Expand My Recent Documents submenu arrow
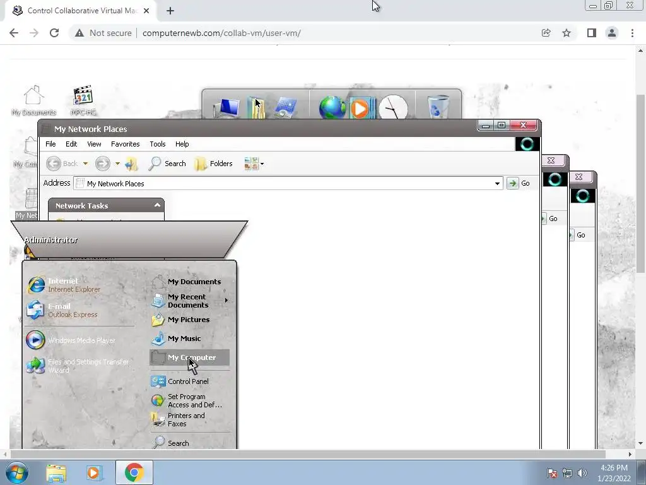This screenshot has height=485, width=646. pos(226,301)
